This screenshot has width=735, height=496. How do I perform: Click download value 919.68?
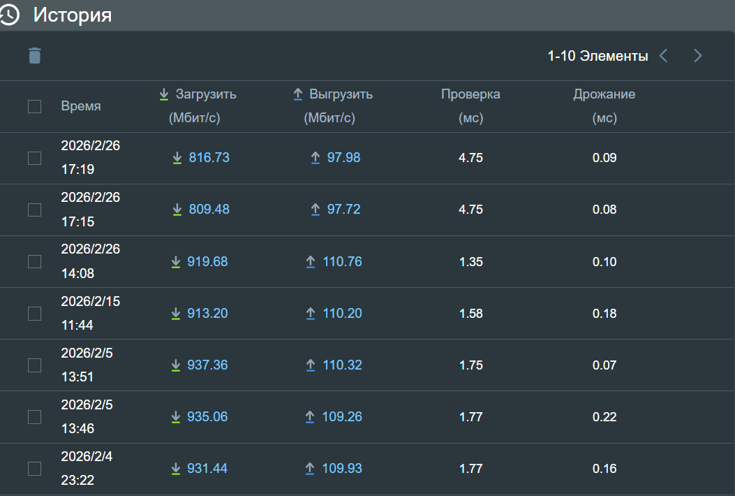[x=207, y=262]
